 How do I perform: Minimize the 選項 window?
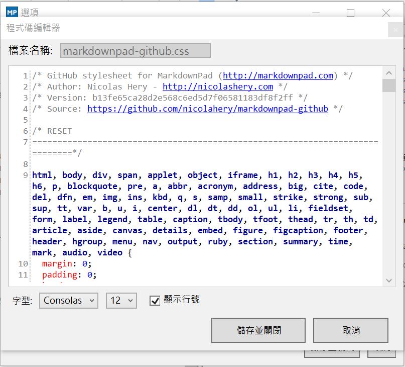[x=316, y=13]
